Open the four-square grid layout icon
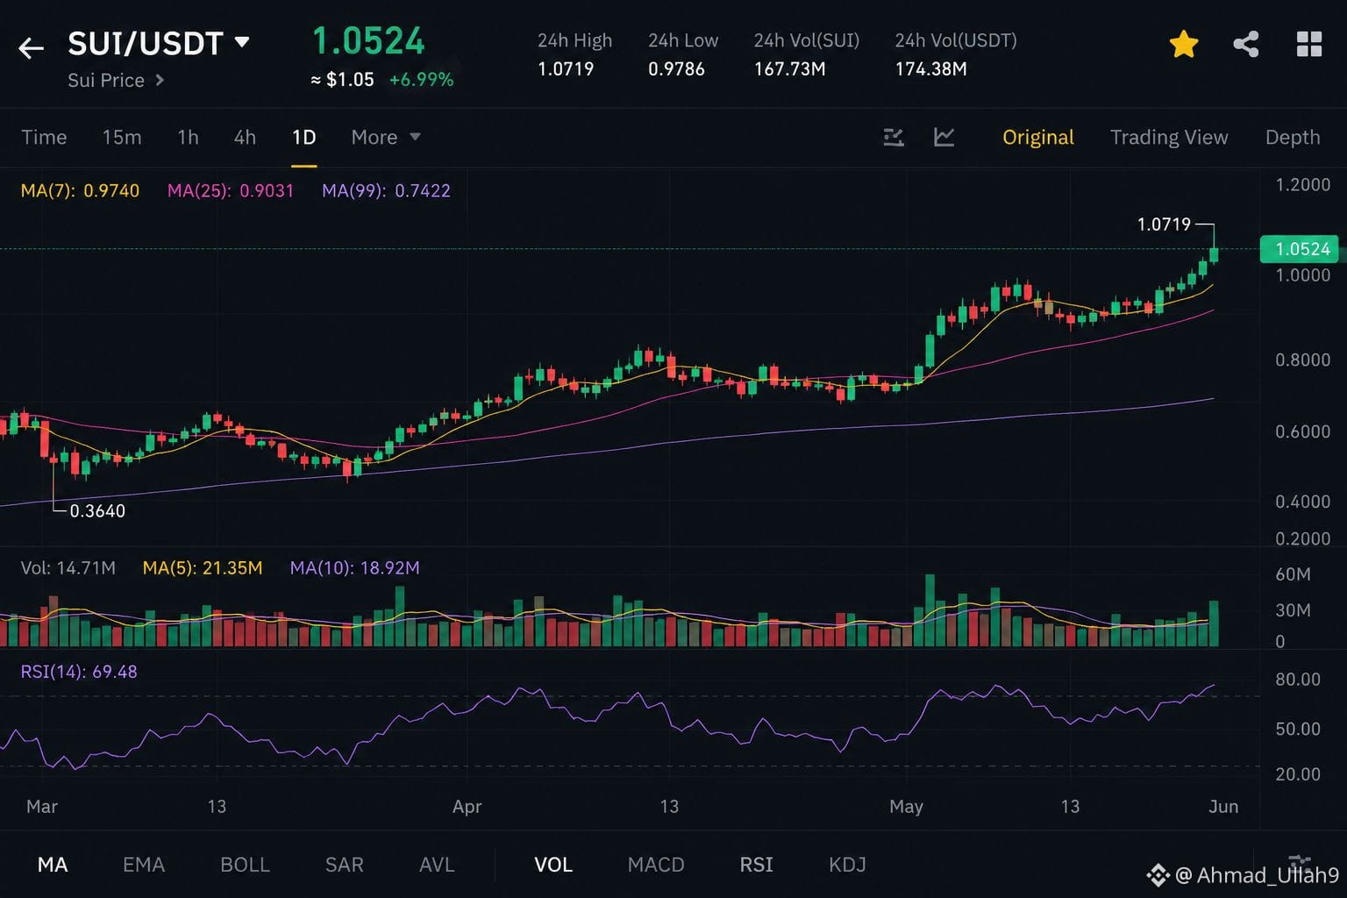This screenshot has height=898, width=1347. (x=1308, y=44)
